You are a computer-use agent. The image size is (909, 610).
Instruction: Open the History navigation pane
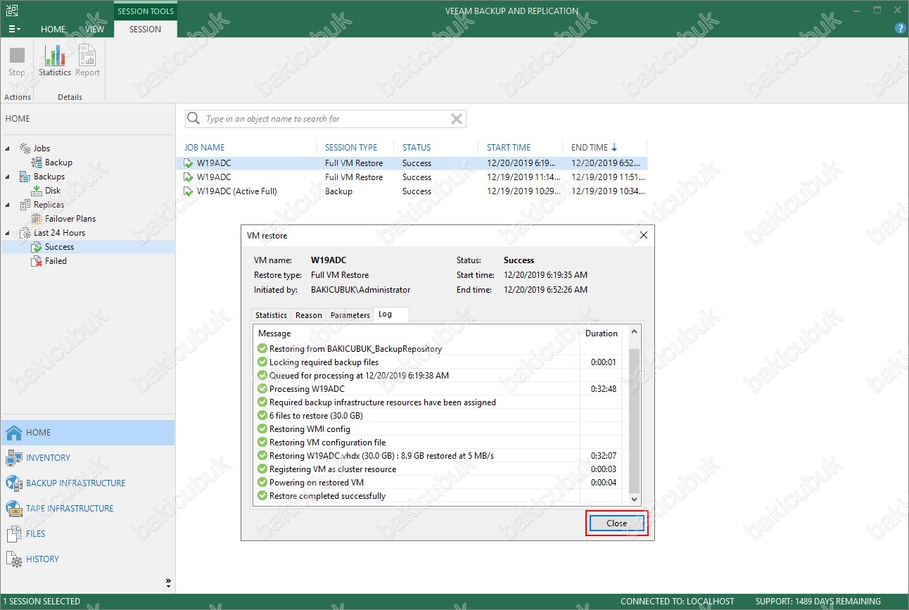click(x=42, y=559)
